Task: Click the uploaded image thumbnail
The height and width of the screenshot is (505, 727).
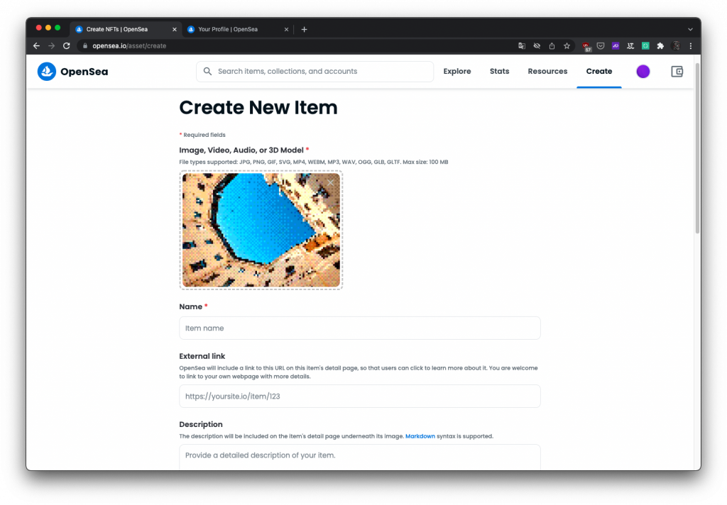Action: pyautogui.click(x=261, y=230)
